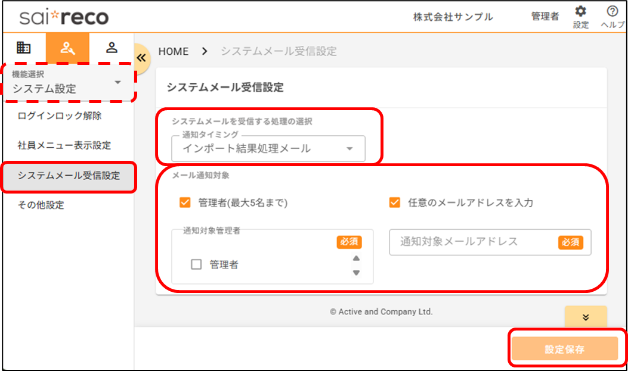Open the ヘルプ question mark icon

612,13
